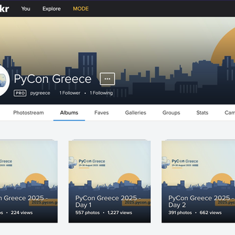Click the PyCon Greece profile avatar
This screenshot has width=235, height=235.
point(5,80)
